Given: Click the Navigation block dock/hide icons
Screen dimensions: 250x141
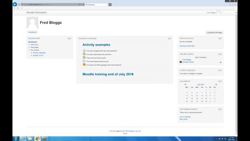Looking at the screenshot, I should [x=70, y=38].
